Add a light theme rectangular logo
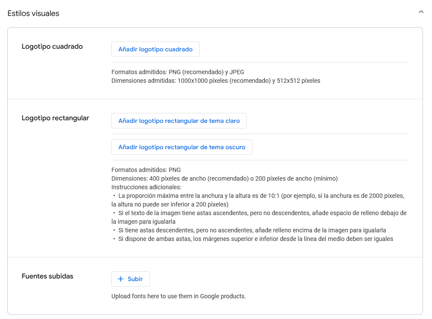 tap(179, 121)
